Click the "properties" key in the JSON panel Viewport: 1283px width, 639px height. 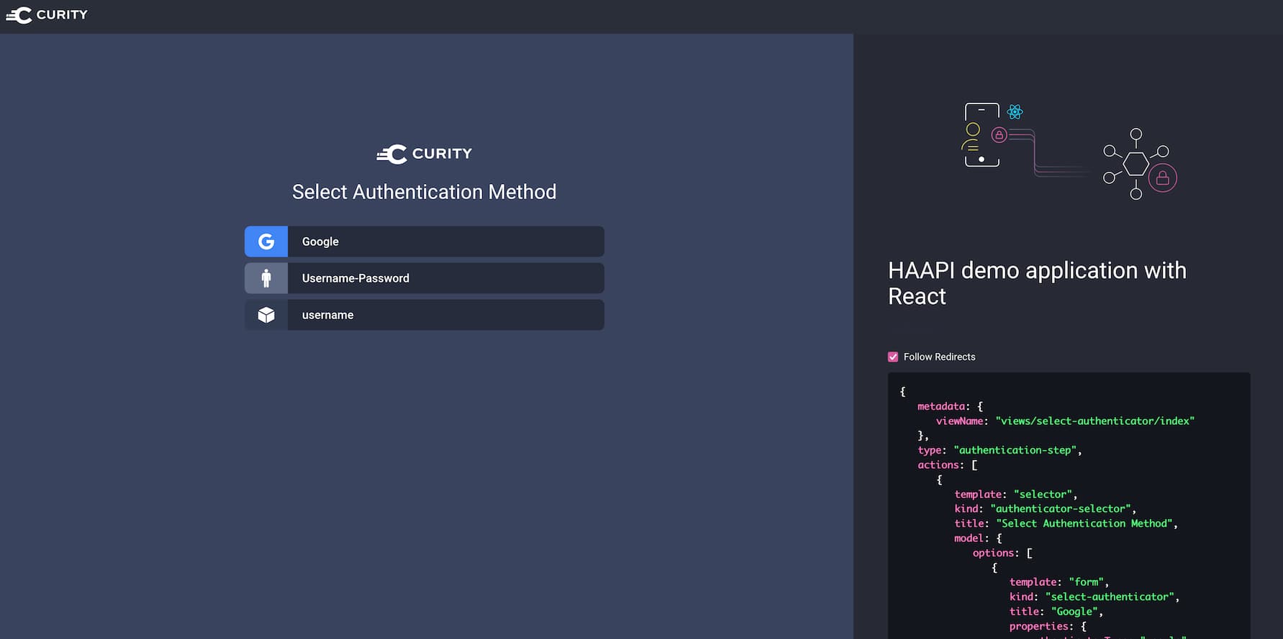point(1038,627)
